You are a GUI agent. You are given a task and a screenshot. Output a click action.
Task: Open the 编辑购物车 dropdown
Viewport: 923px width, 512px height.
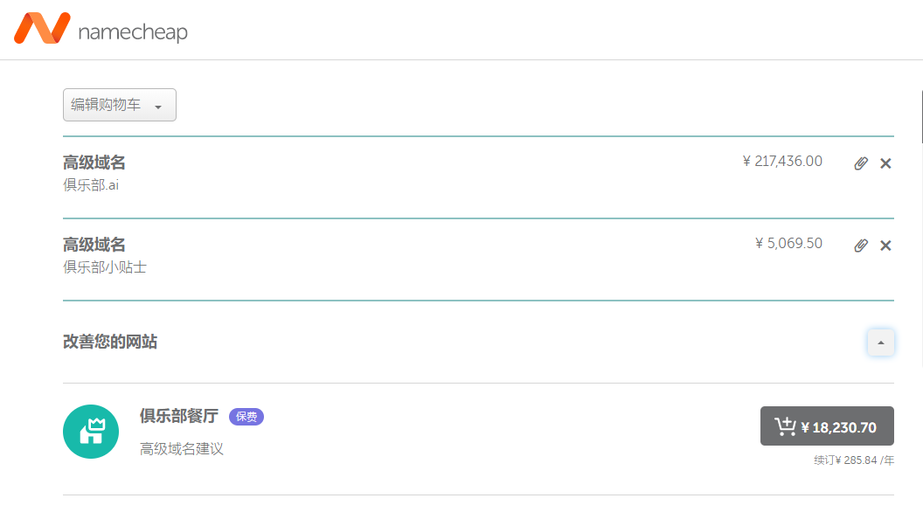click(x=120, y=105)
